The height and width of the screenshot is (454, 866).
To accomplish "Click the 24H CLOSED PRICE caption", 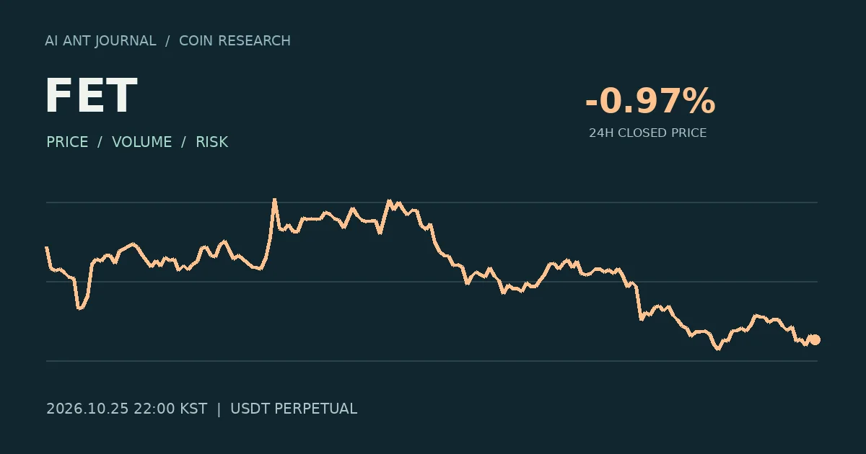I will pyautogui.click(x=647, y=133).
